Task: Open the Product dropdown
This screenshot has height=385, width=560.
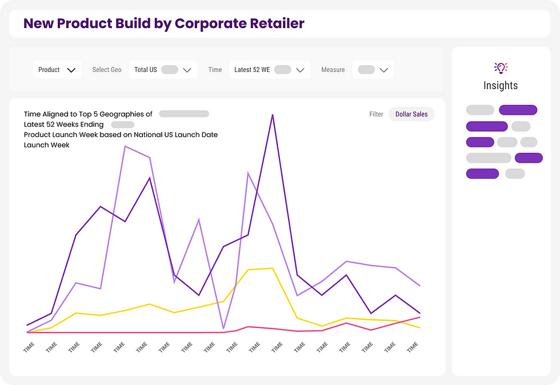Action: [x=57, y=70]
